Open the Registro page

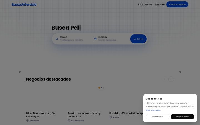point(160,4)
